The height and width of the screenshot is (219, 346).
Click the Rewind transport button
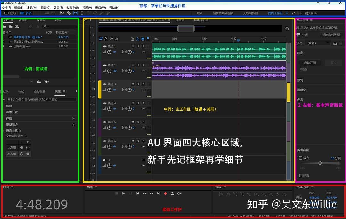pos(144,193)
